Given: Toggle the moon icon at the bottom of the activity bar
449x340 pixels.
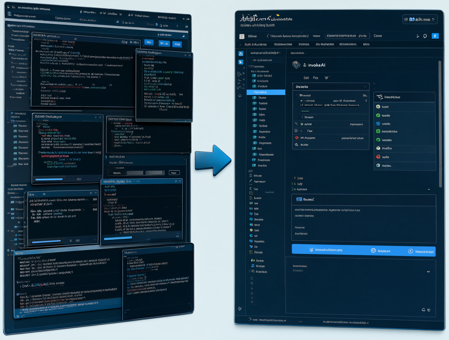Looking at the screenshot, I should pos(240,309).
